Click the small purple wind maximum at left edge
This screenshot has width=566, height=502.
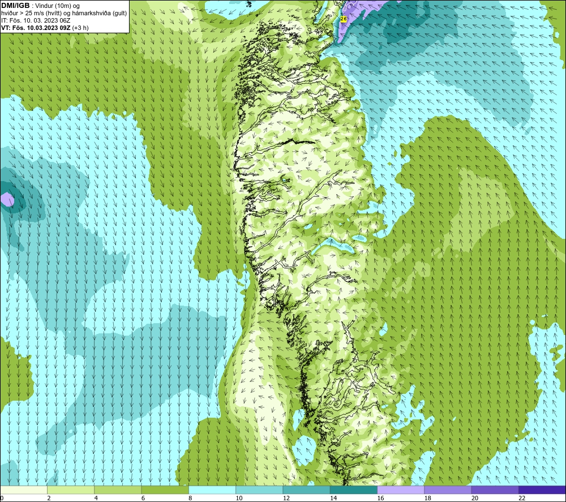pos(7,199)
